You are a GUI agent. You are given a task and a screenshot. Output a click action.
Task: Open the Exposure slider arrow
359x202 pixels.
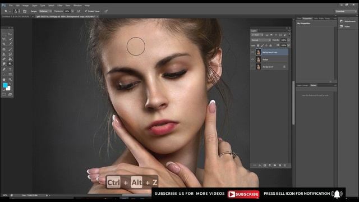coord(72,11)
